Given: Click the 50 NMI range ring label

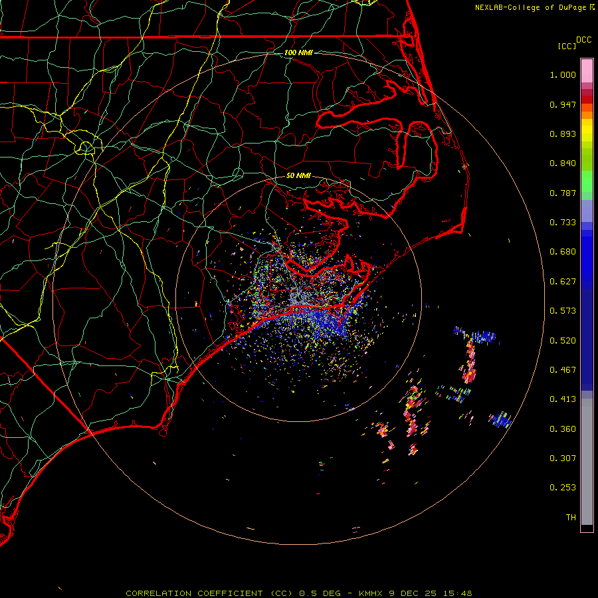Looking at the screenshot, I should pyautogui.click(x=298, y=175).
